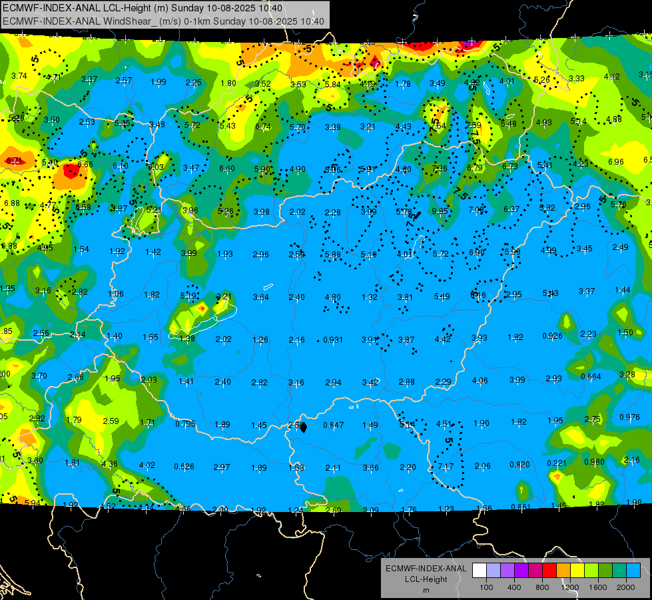Select the teal legend swatch before 2000
Screen dimensions: 652x600
619,571
